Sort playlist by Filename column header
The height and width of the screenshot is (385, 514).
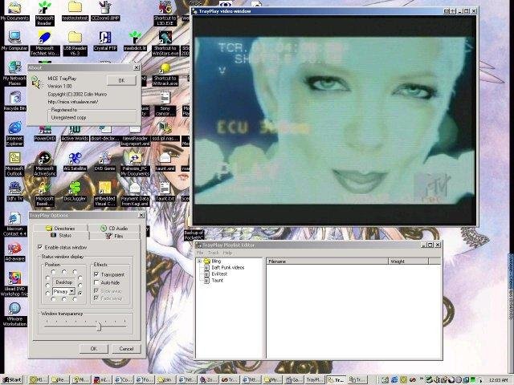pyautogui.click(x=327, y=261)
